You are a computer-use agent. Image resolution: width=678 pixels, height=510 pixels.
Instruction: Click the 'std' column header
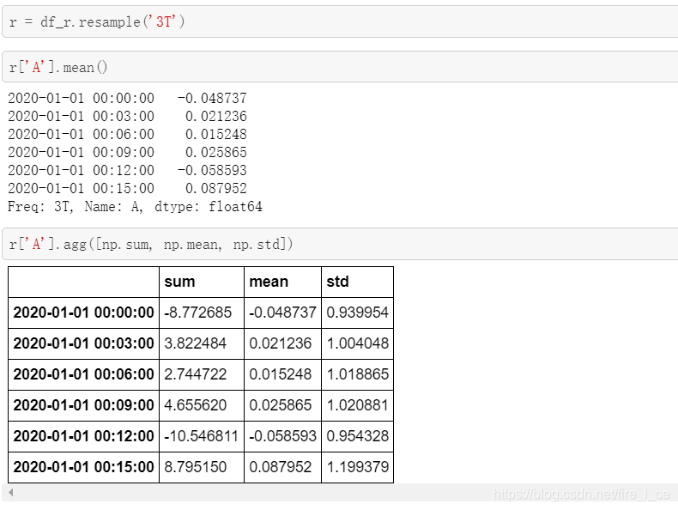tap(358, 282)
